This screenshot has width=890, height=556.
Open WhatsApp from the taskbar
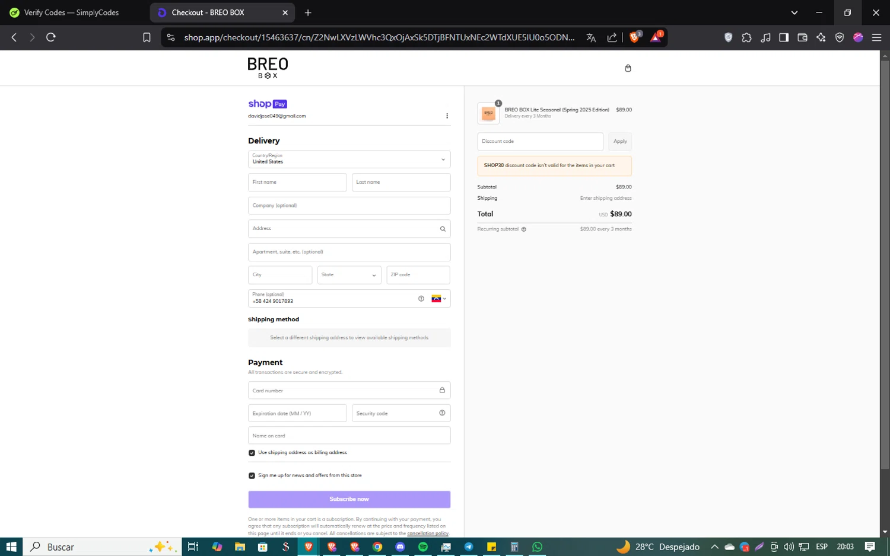pyautogui.click(x=538, y=547)
